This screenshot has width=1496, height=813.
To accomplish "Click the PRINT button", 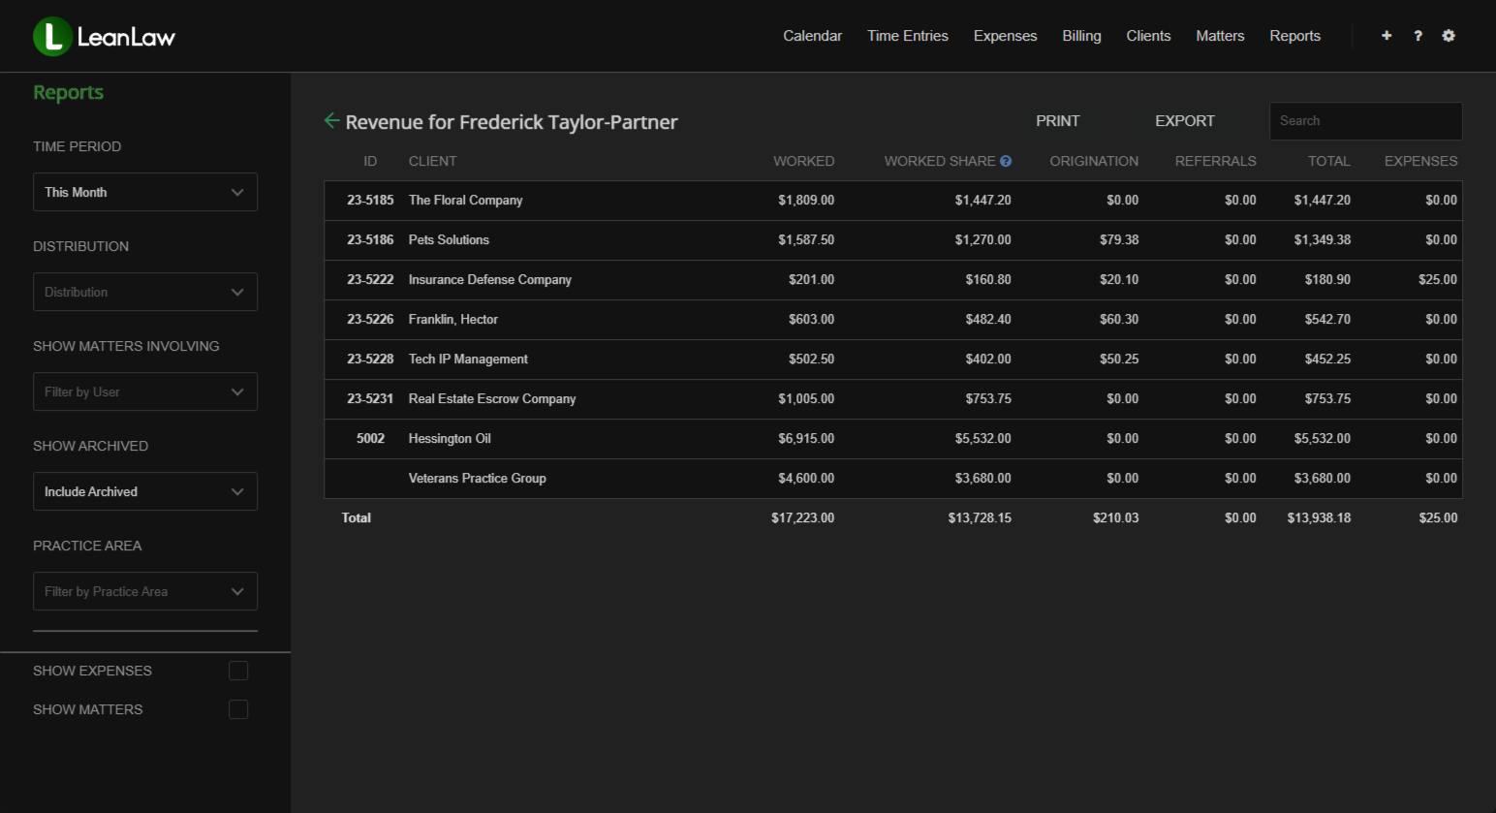I will (1057, 121).
